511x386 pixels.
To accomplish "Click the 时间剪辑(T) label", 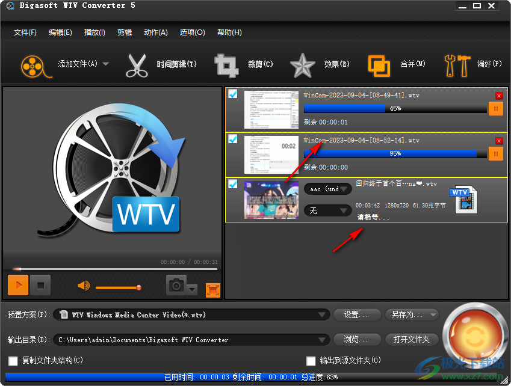I will point(176,64).
